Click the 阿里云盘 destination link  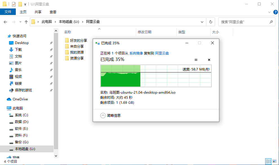point(162,53)
